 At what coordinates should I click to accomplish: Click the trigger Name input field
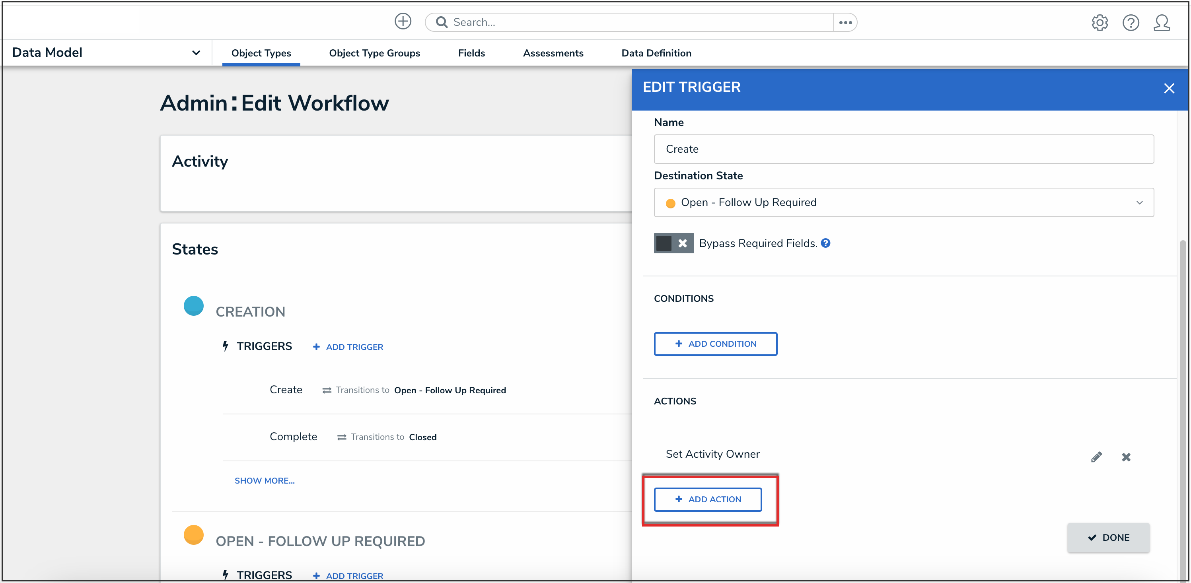pyautogui.click(x=903, y=150)
